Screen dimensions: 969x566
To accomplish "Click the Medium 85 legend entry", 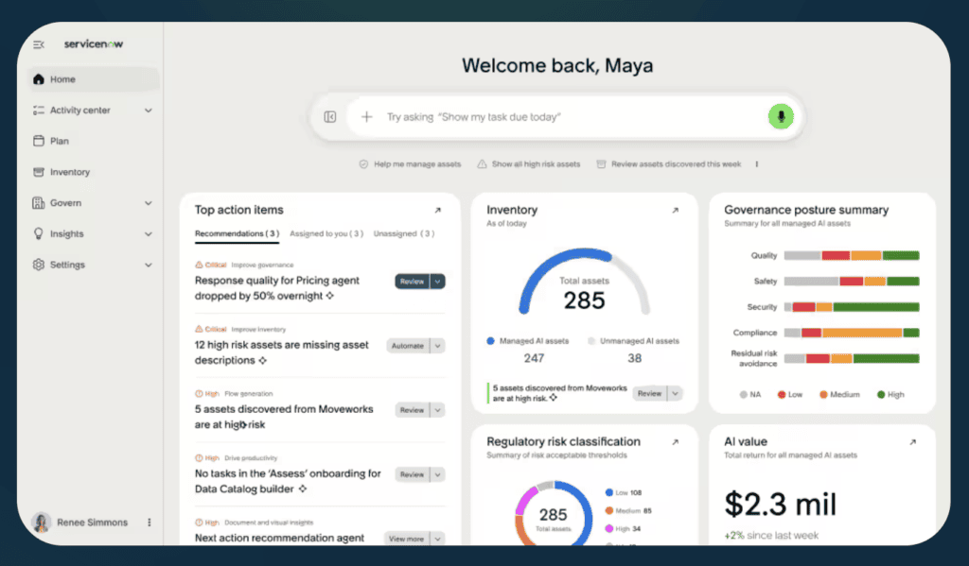I will point(628,510).
